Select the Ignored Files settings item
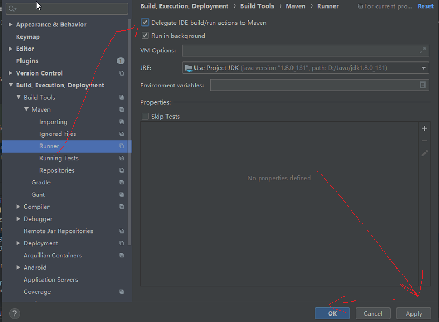439x322 pixels. [58, 134]
